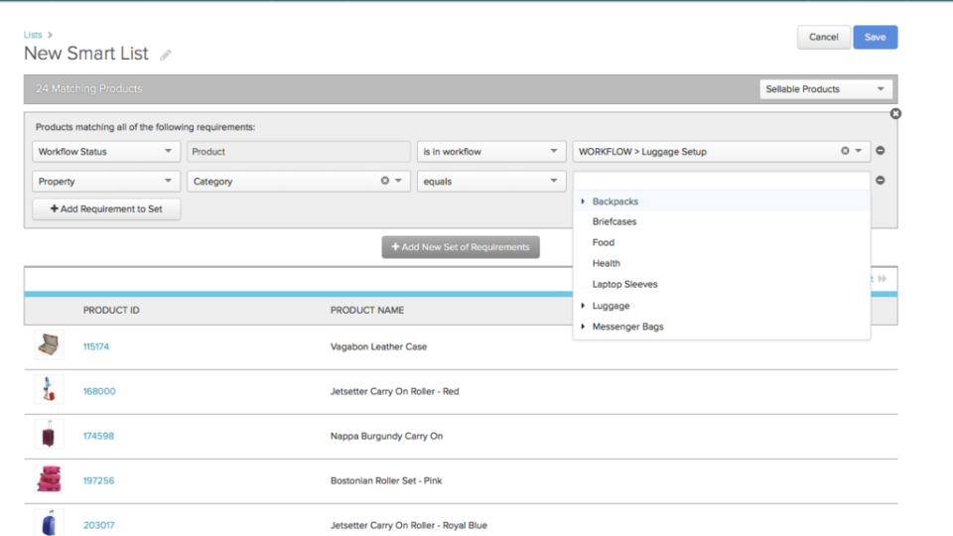Expand the Luggage category arrow
Viewport: 953px width, 536px height.
(583, 306)
